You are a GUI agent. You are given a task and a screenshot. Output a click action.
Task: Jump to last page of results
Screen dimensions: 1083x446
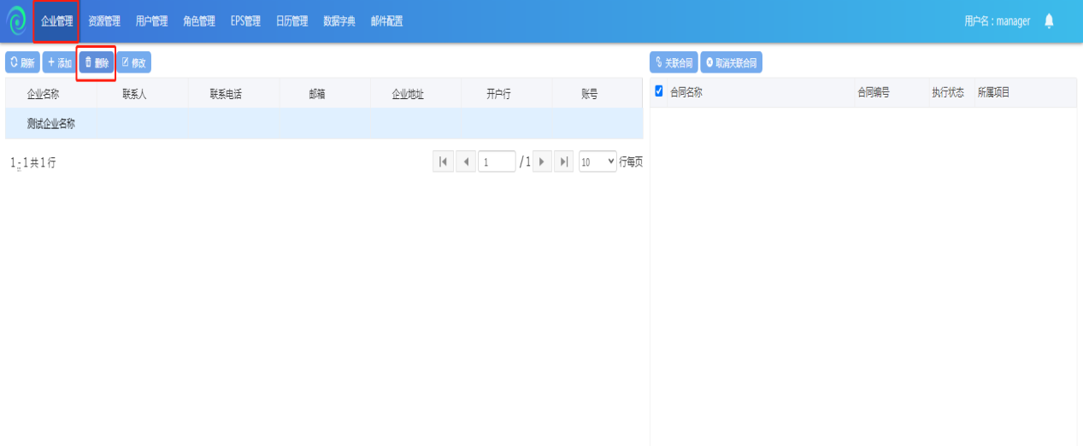click(x=564, y=161)
